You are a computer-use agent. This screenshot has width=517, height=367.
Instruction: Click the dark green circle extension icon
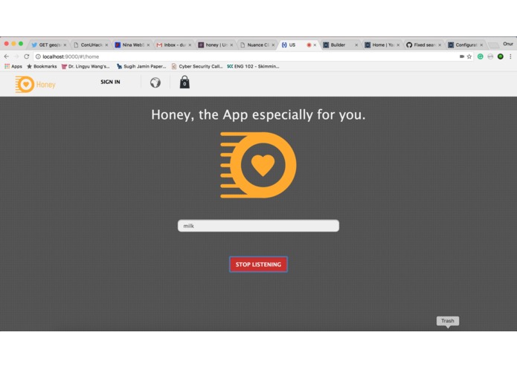coord(501,56)
